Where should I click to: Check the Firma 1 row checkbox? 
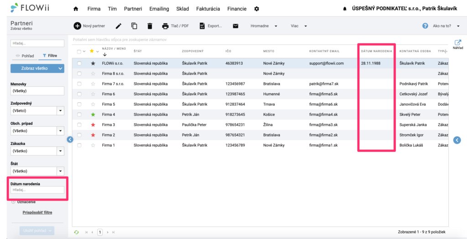tap(79, 145)
